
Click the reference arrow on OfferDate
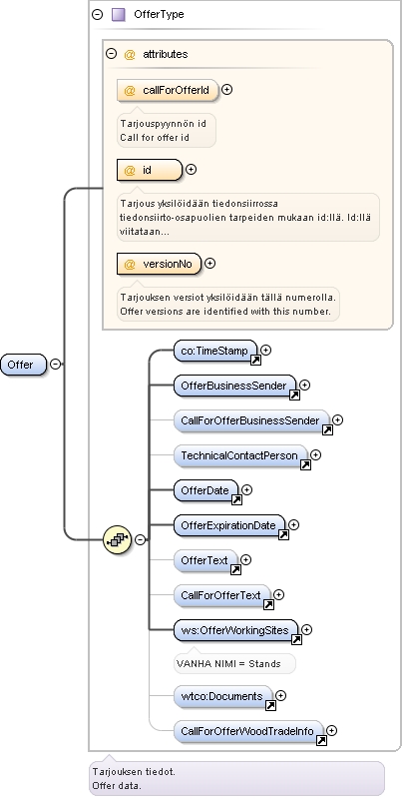pyautogui.click(x=236, y=500)
